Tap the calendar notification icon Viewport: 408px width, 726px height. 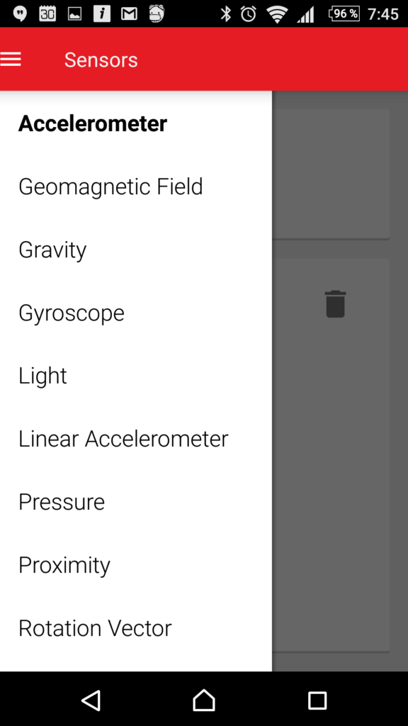point(47,14)
